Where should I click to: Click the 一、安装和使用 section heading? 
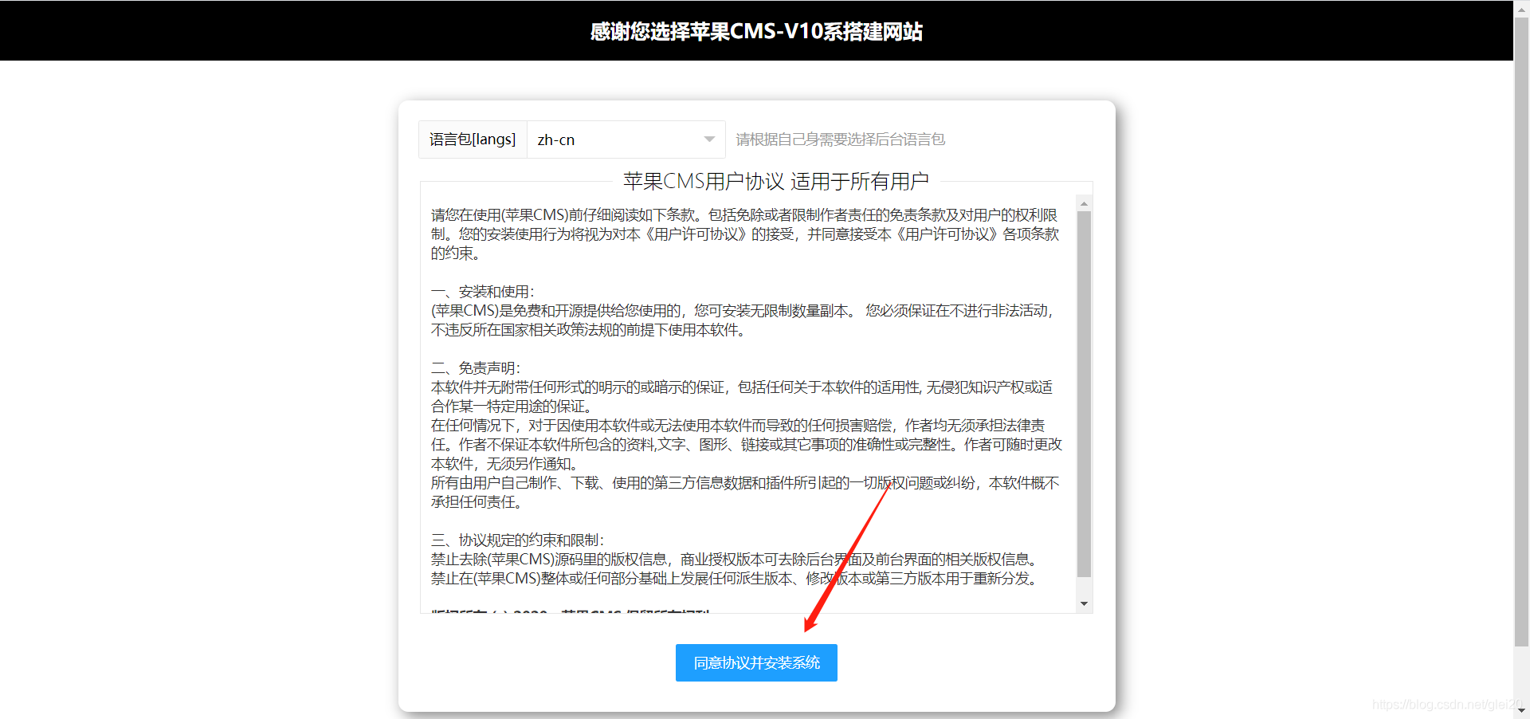point(483,292)
